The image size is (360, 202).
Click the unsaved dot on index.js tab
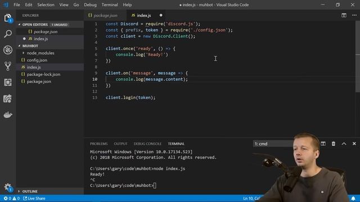[x=161, y=15]
